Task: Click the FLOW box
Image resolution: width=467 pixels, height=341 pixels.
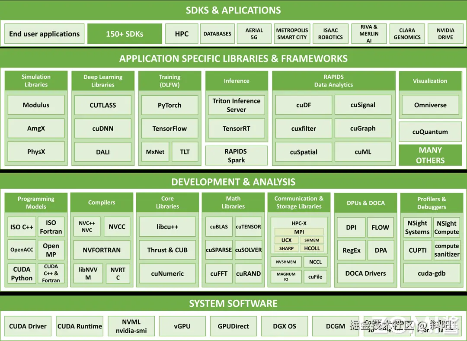Action: coord(381,227)
